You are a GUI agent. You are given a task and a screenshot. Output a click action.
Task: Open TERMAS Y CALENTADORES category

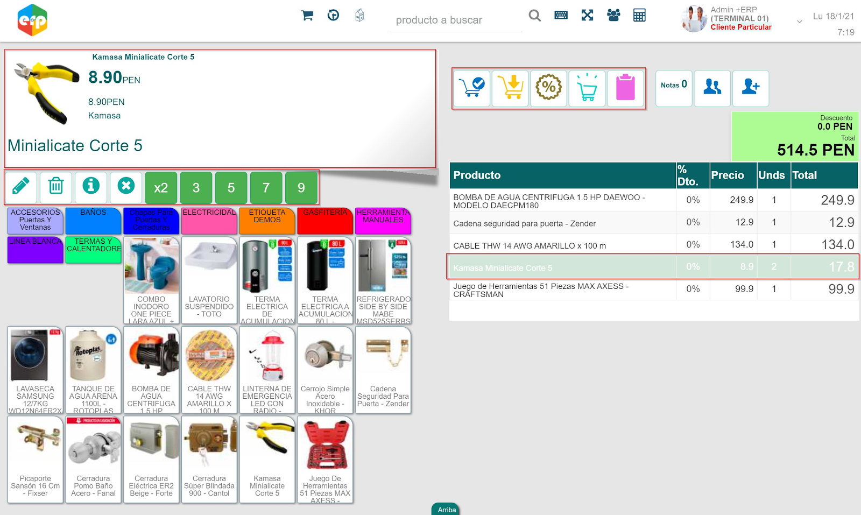pyautogui.click(x=94, y=250)
